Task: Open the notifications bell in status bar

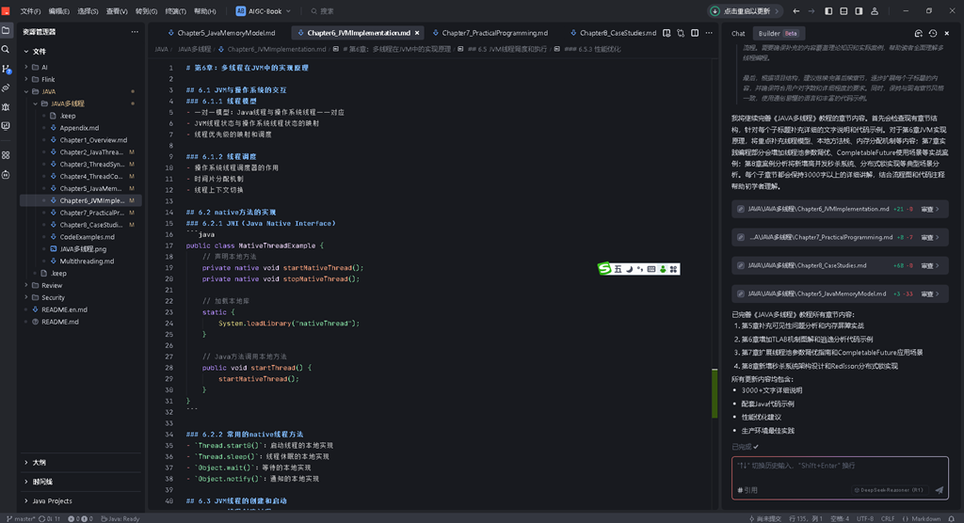Action: [952, 518]
